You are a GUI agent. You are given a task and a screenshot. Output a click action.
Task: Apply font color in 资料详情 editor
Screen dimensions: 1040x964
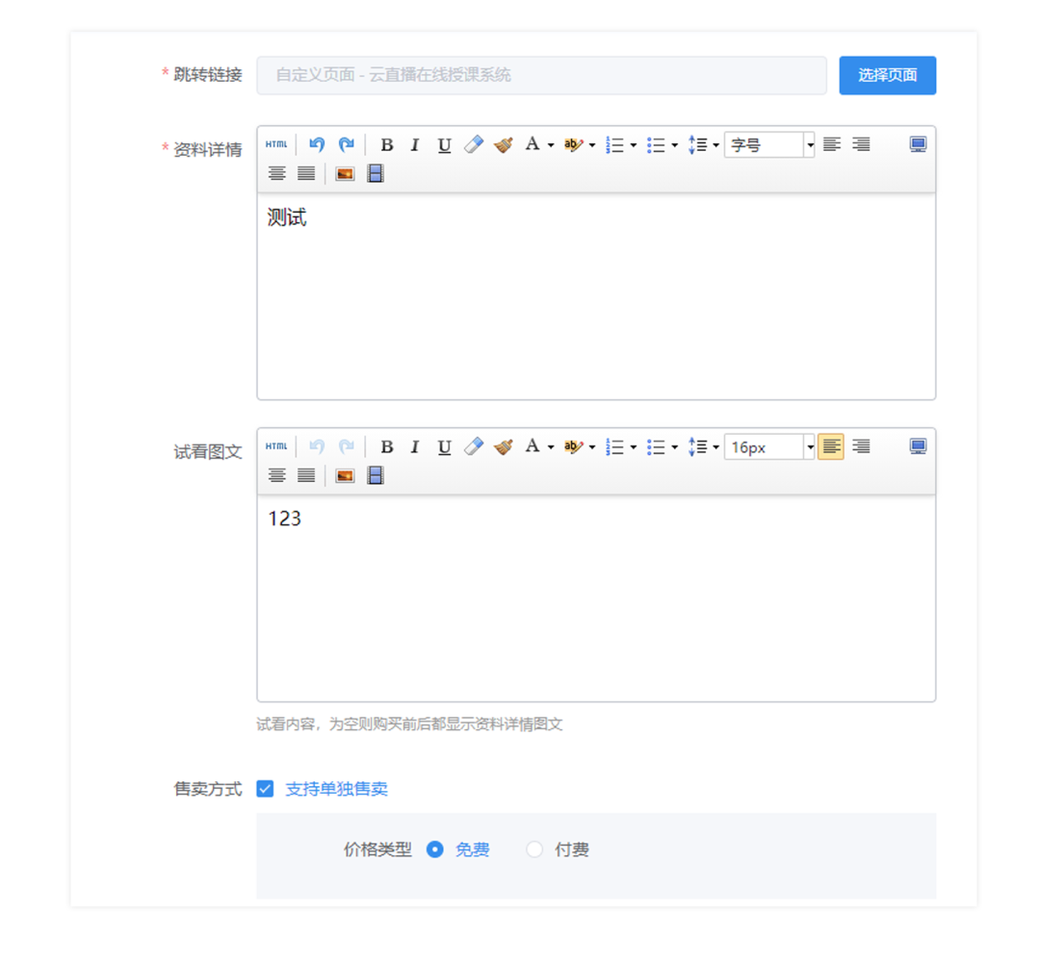[x=532, y=144]
